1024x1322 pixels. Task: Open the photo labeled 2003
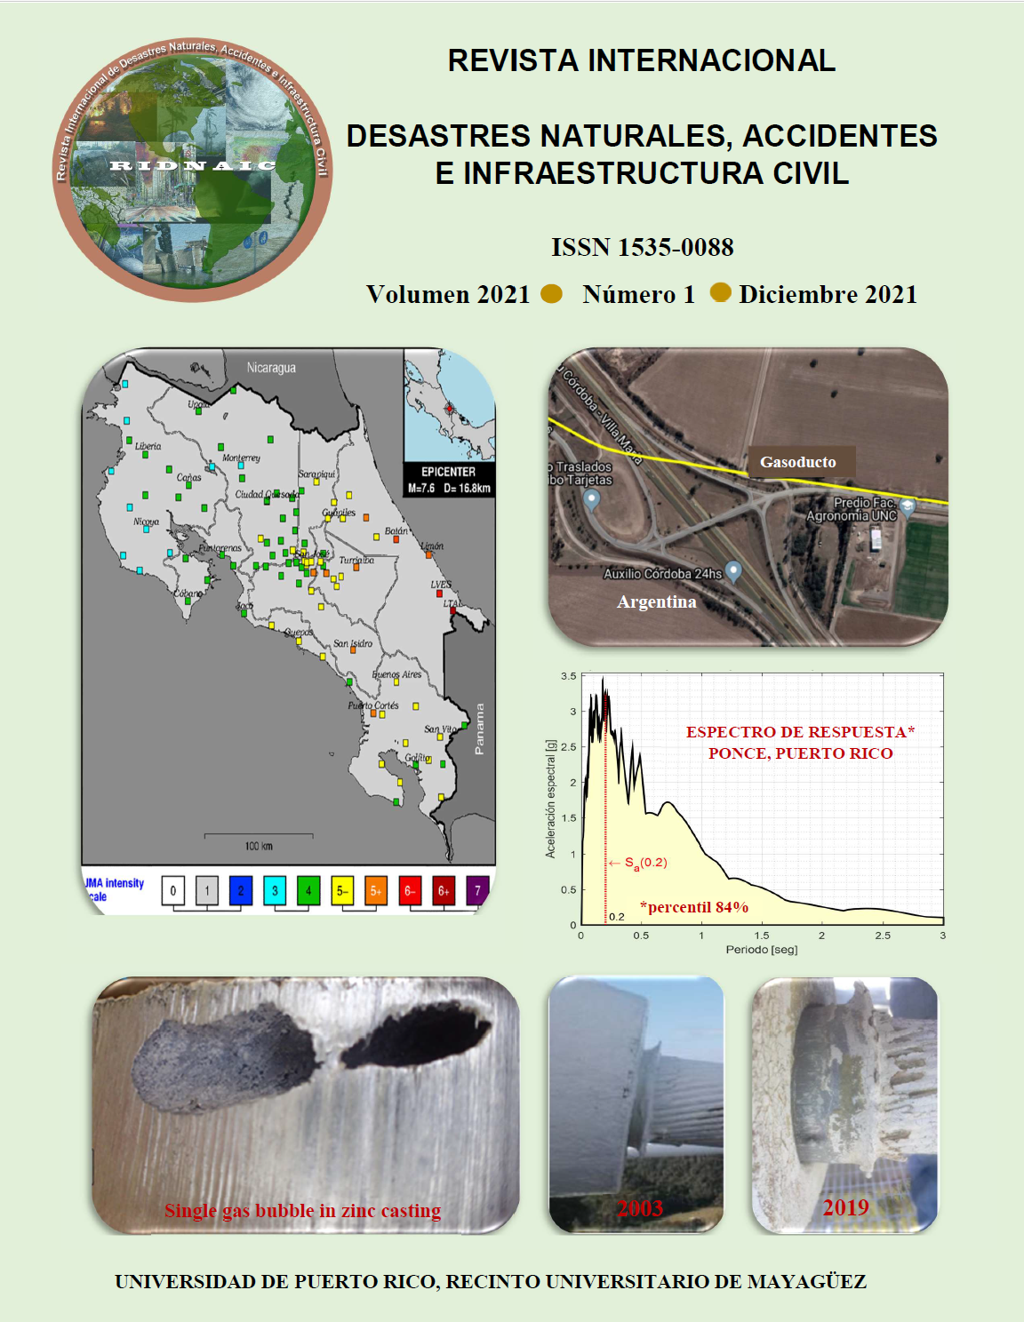636,1104
